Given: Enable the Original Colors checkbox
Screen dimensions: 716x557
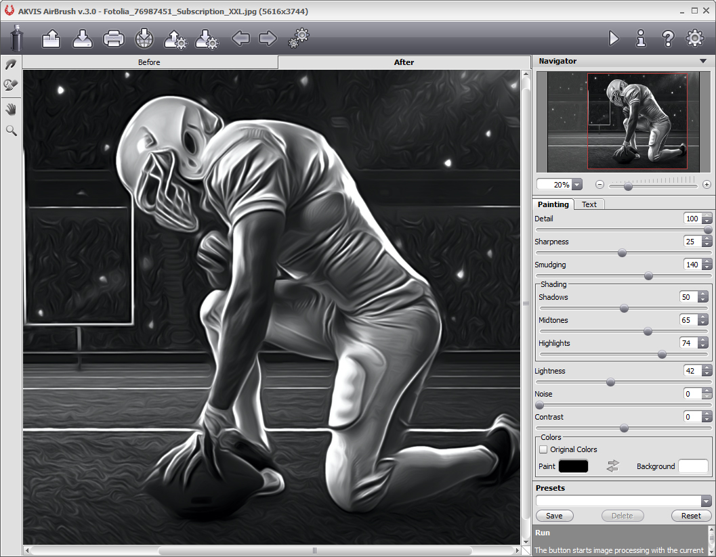Looking at the screenshot, I should [543, 449].
